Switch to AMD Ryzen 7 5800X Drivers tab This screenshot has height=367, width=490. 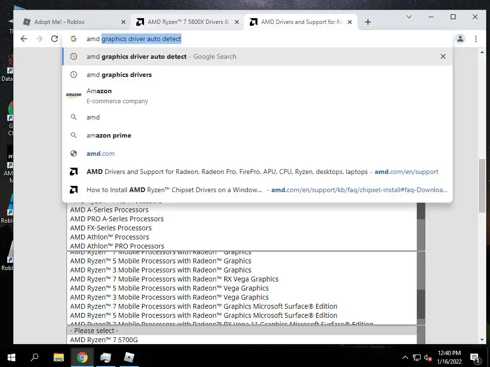[188, 22]
